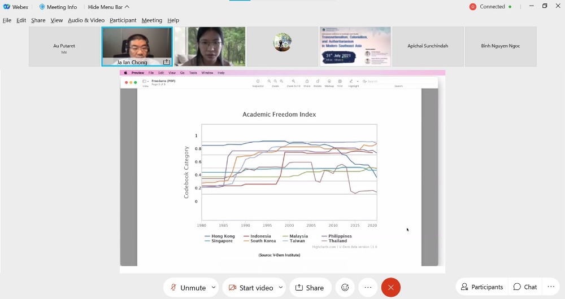Click the Meeting Info shield icon
Viewport: 565px width, 299px height.
click(42, 7)
